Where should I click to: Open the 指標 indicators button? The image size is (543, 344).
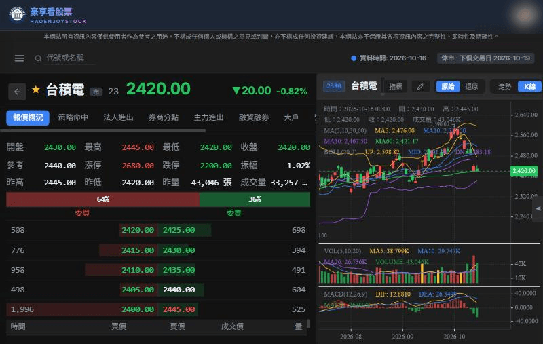(396, 87)
